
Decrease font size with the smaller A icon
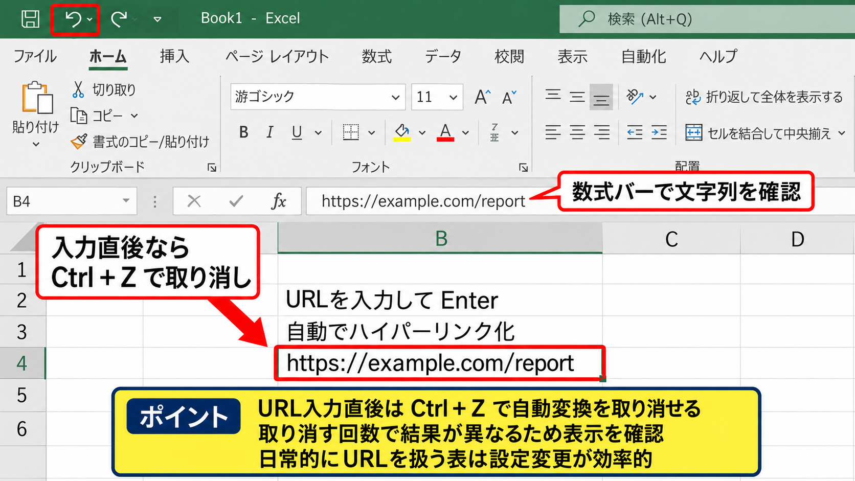tap(509, 97)
